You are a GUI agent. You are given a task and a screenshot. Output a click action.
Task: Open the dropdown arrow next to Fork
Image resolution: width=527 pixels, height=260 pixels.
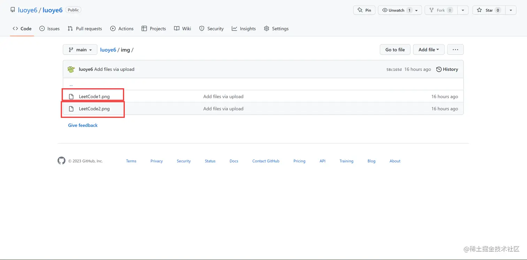tap(463, 10)
